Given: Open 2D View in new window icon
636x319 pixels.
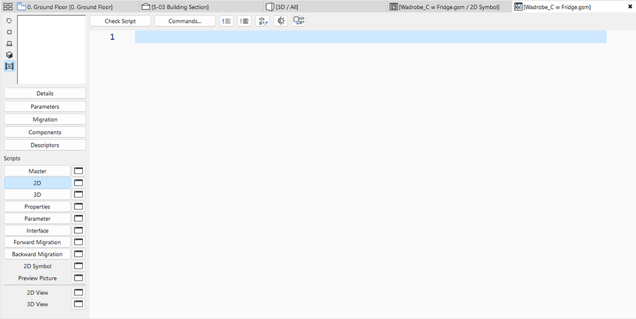Looking at the screenshot, I should pyautogui.click(x=78, y=292).
